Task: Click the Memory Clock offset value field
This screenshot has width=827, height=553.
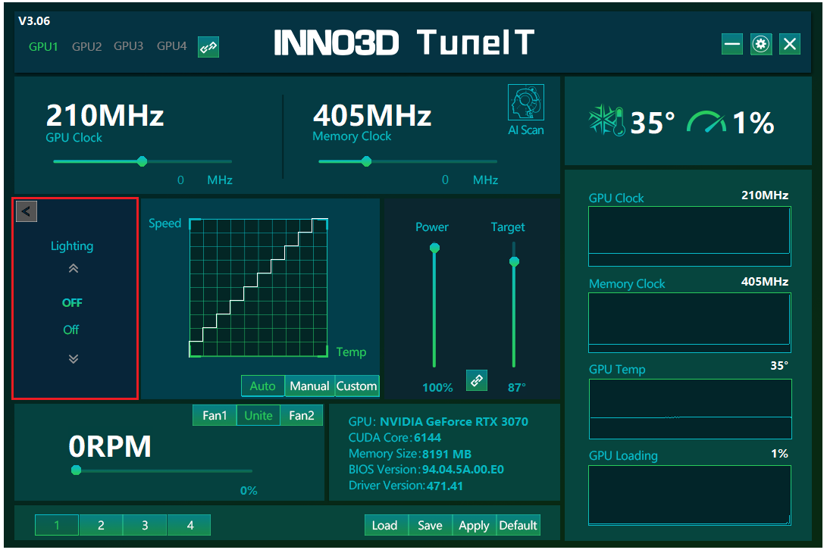Action: pyautogui.click(x=445, y=180)
